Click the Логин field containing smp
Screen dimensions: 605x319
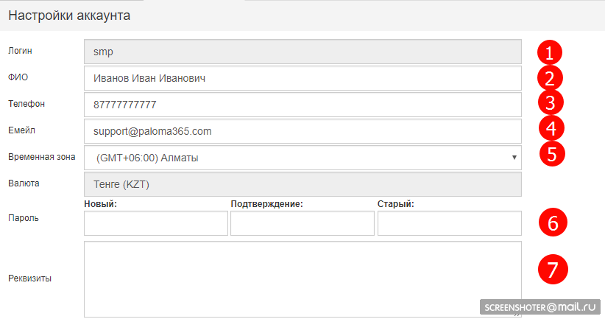302,52
